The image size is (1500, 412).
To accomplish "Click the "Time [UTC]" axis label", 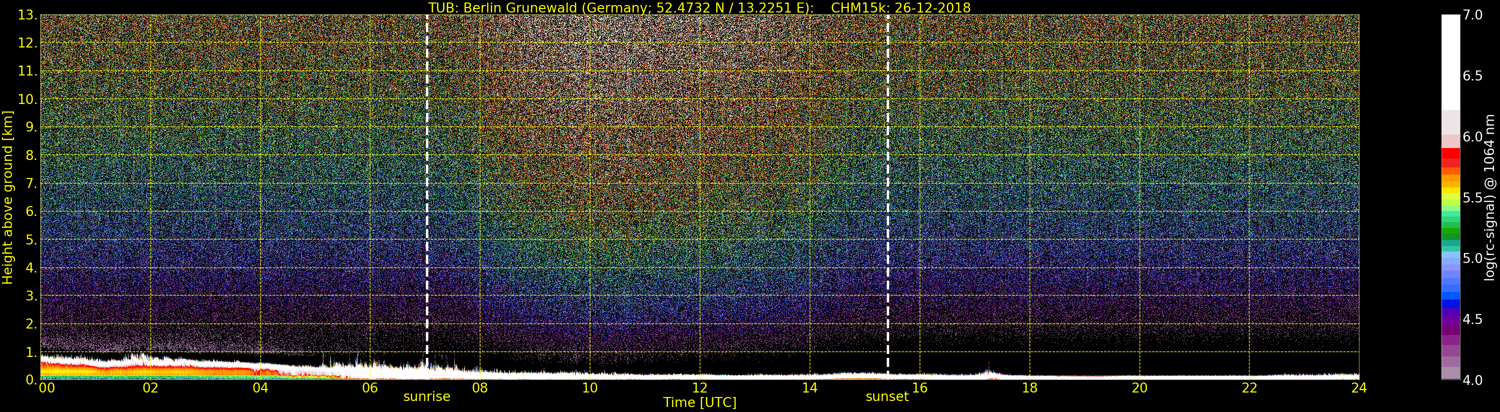I will [x=699, y=402].
